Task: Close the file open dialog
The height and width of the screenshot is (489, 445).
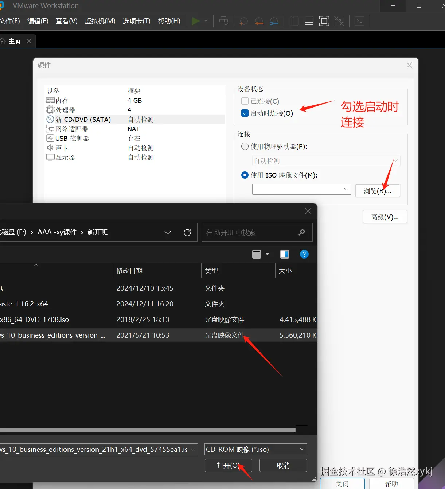Action: (308, 211)
